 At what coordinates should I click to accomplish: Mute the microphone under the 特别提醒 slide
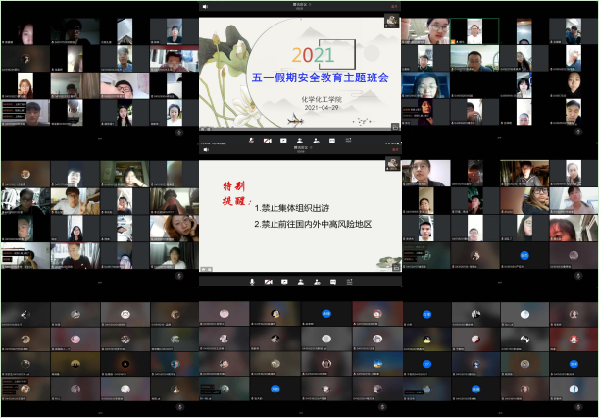point(251,282)
